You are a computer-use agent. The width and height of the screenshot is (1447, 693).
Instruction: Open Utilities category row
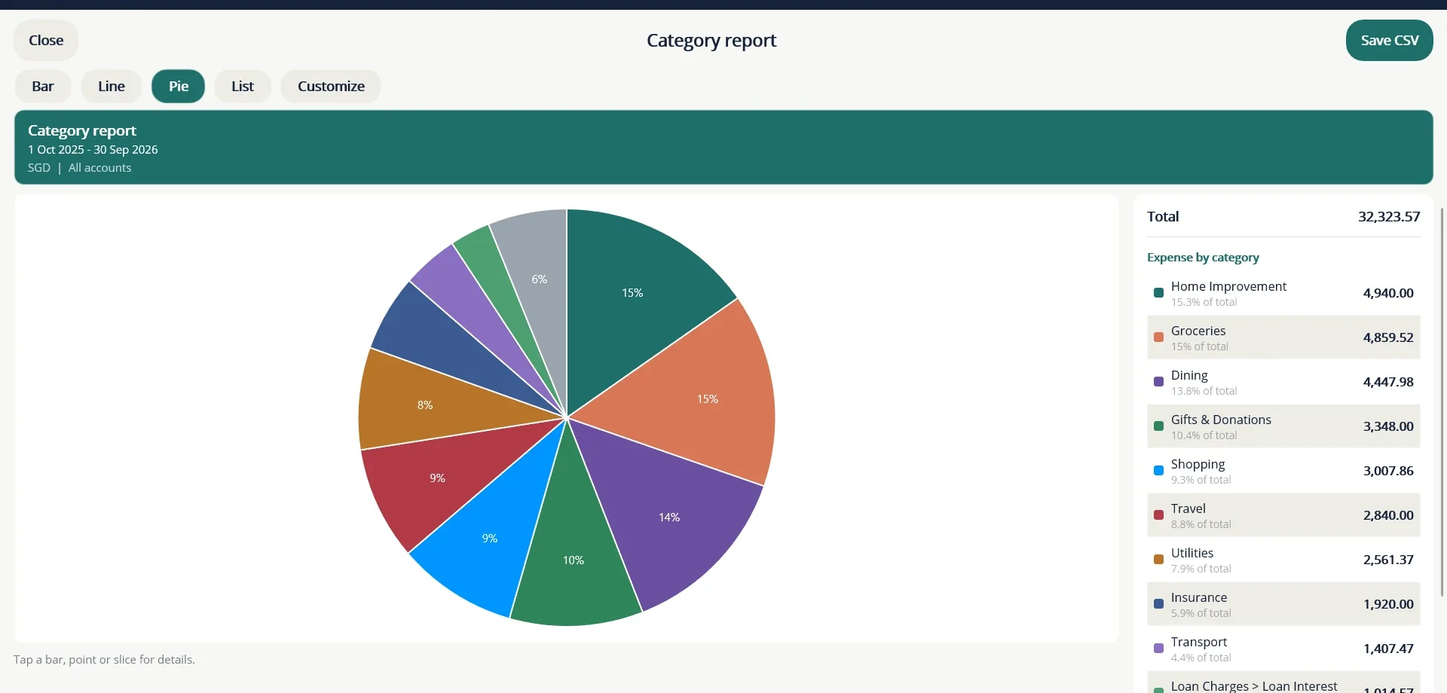1283,560
